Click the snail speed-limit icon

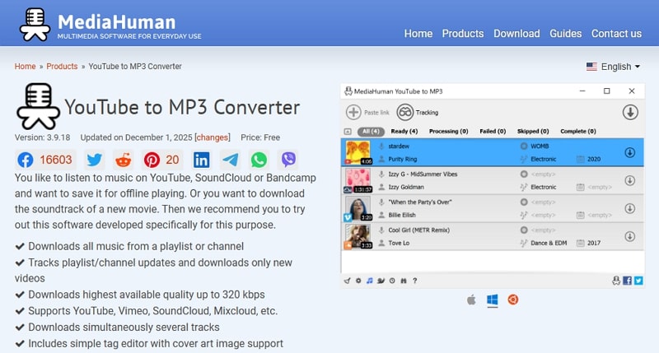click(x=381, y=281)
